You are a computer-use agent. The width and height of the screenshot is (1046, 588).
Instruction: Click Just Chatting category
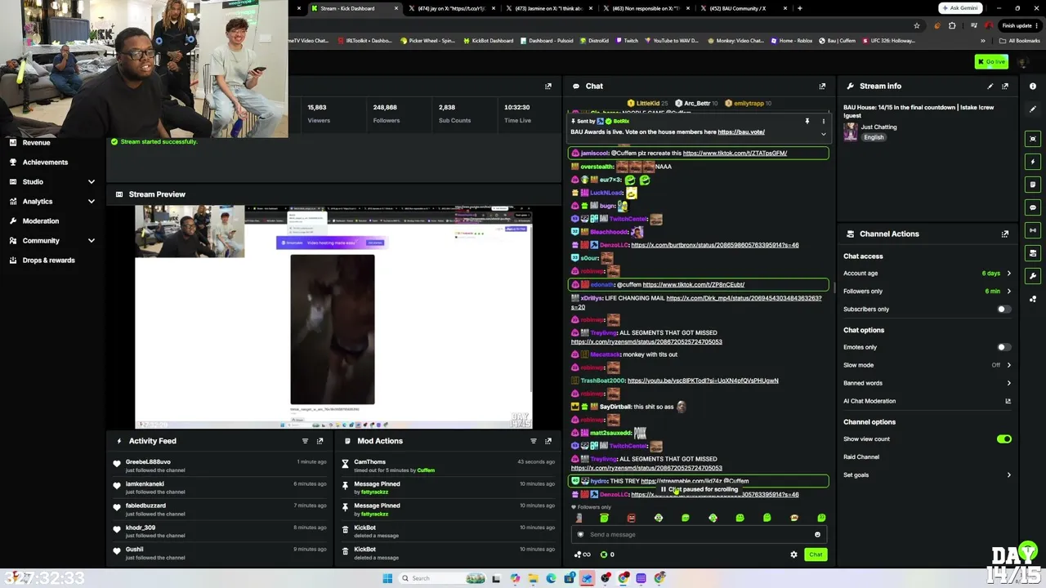(878, 127)
